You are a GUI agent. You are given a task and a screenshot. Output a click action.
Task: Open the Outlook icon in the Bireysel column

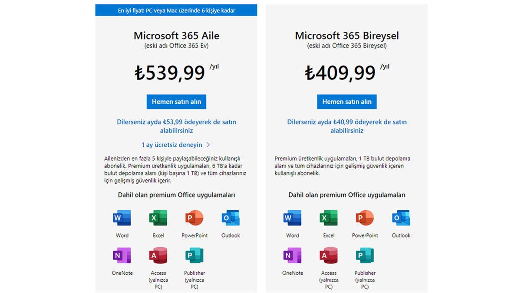[400, 218]
